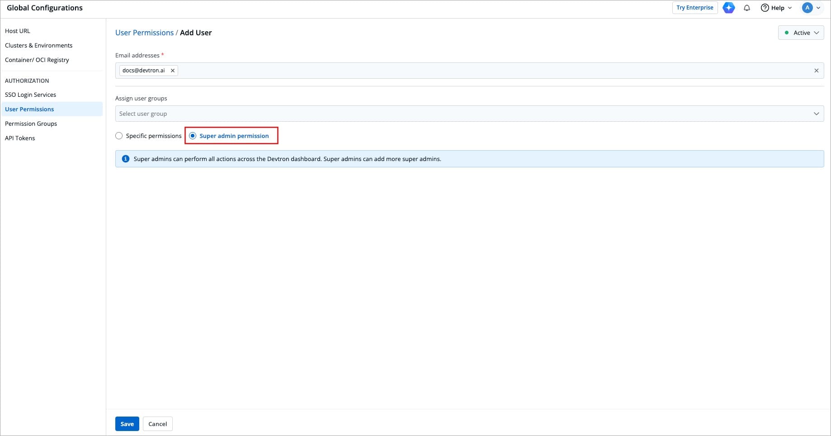Select the Specific permissions radio button
The image size is (831, 436).
(119, 136)
